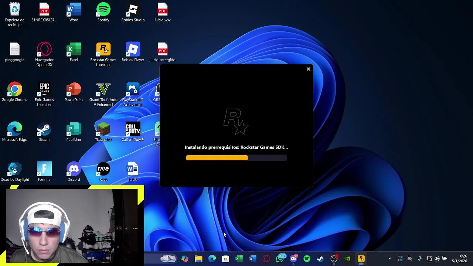Viewport: 473px width, 266px height.
Task: Open the Roblox Studio desktop shortcut
Action: coord(133,12)
